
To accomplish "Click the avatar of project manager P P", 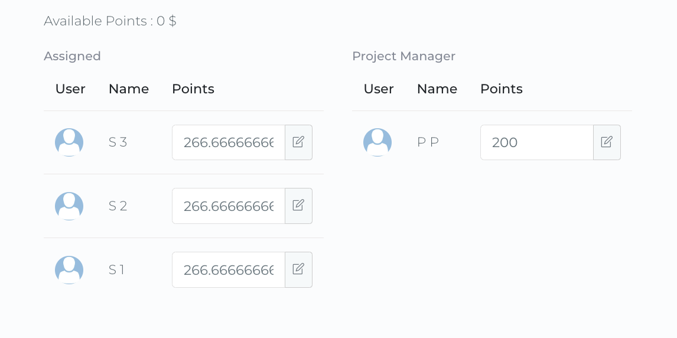I will point(377,142).
